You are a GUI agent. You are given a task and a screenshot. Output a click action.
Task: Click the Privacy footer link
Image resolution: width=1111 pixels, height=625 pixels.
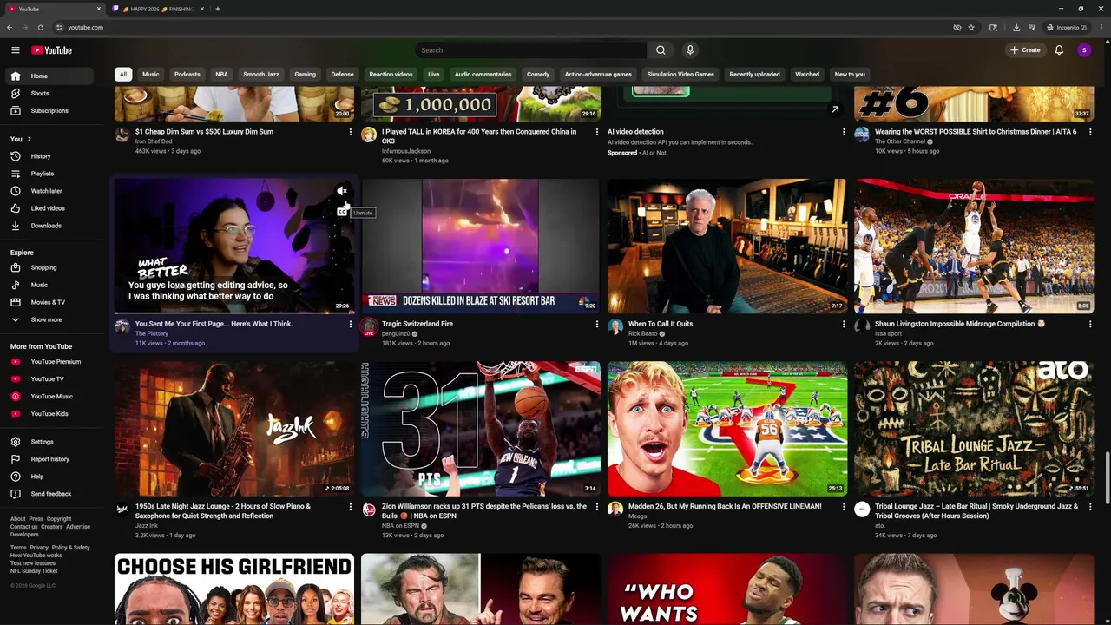coord(39,548)
